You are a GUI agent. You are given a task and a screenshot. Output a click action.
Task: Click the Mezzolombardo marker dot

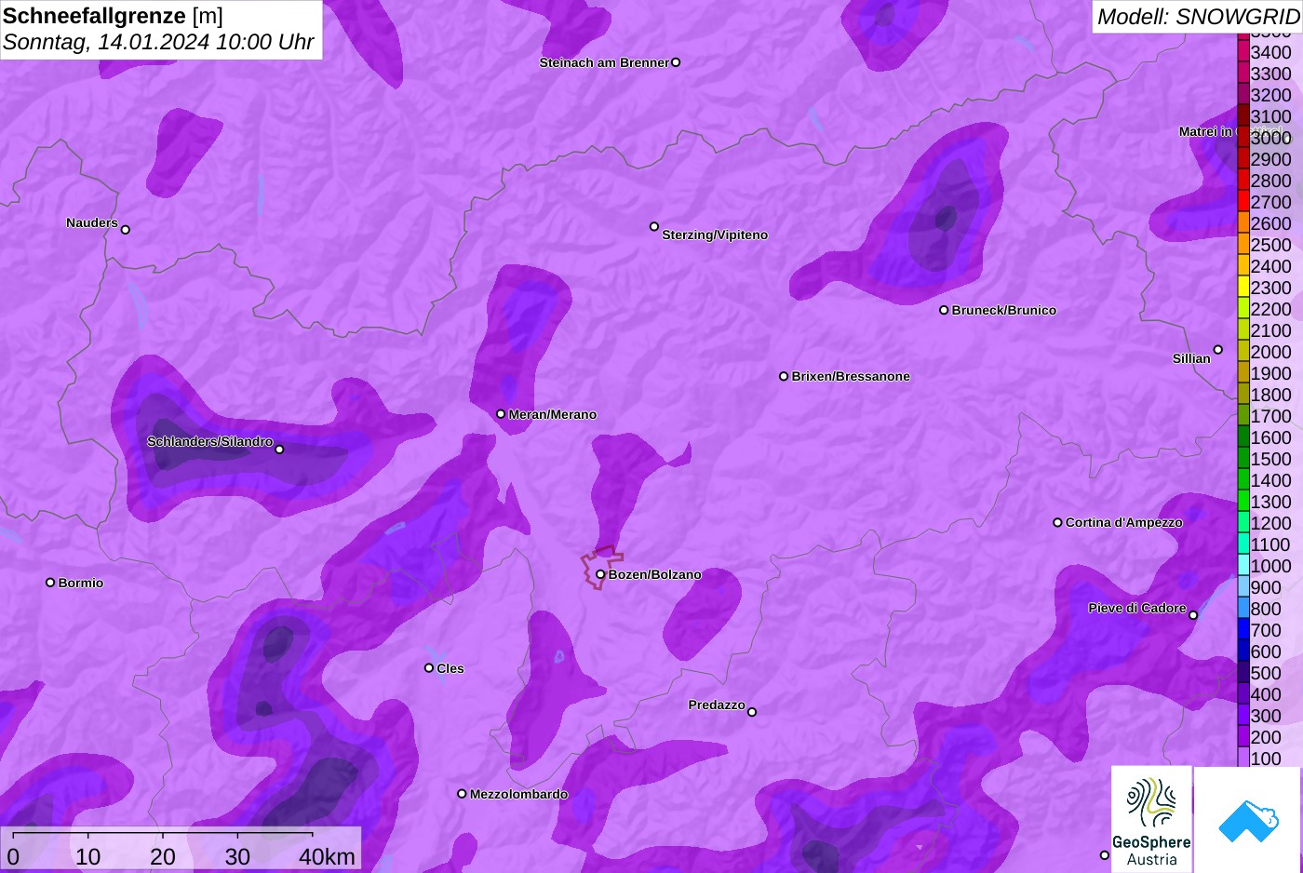462,794
